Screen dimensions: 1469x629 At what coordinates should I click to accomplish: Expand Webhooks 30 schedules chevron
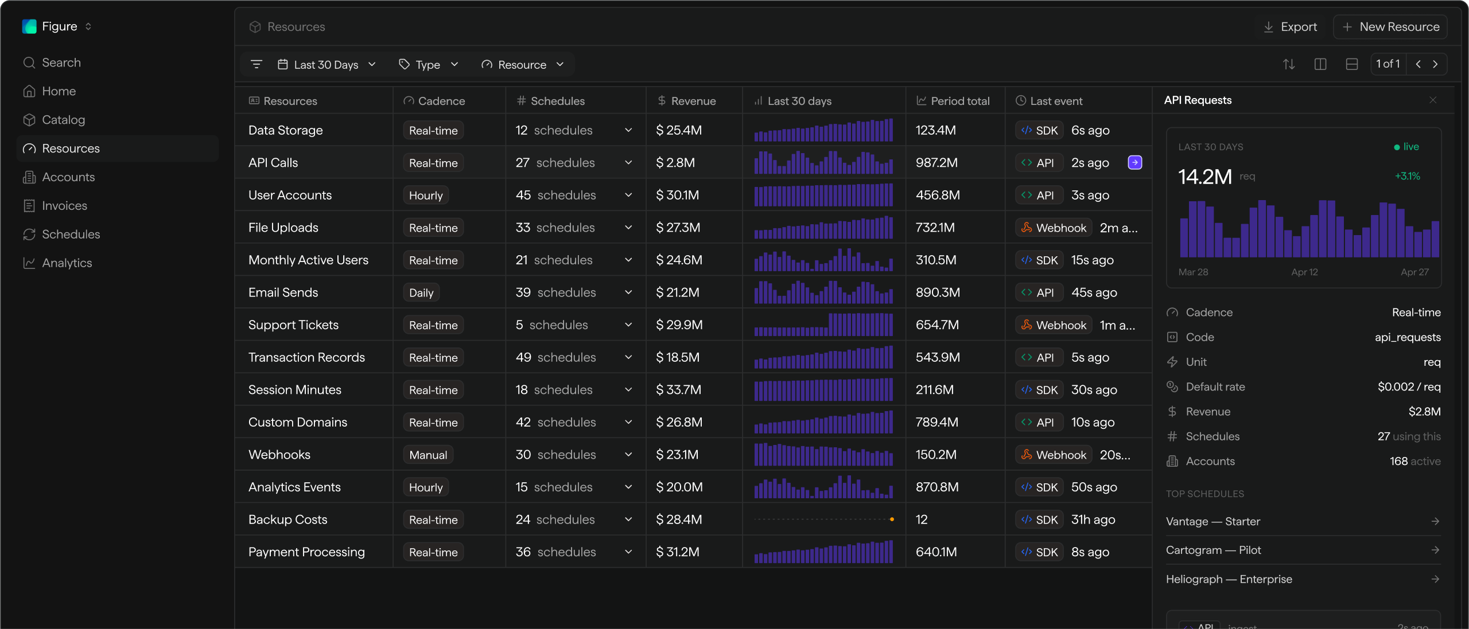pyautogui.click(x=628, y=455)
